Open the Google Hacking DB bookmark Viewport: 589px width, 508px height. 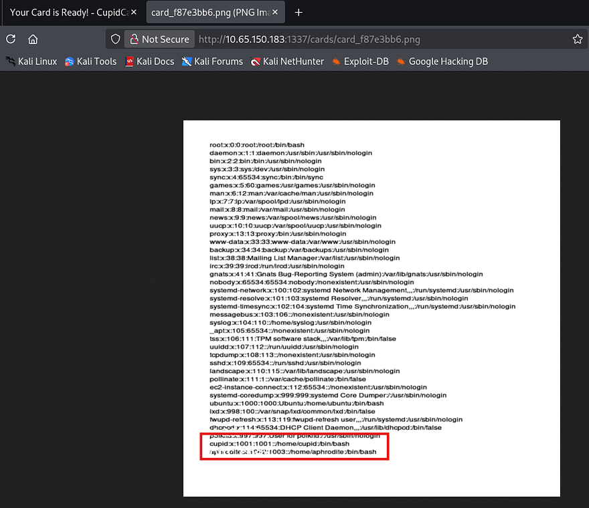pos(442,61)
